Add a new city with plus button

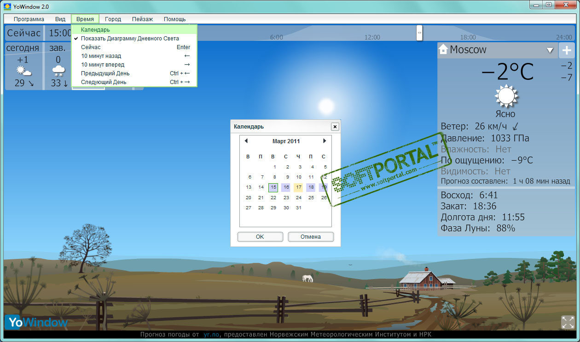pyautogui.click(x=567, y=50)
